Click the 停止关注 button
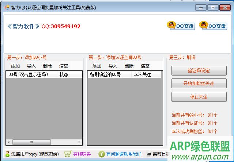The width and height of the screenshot is (234, 162). tap(199, 97)
